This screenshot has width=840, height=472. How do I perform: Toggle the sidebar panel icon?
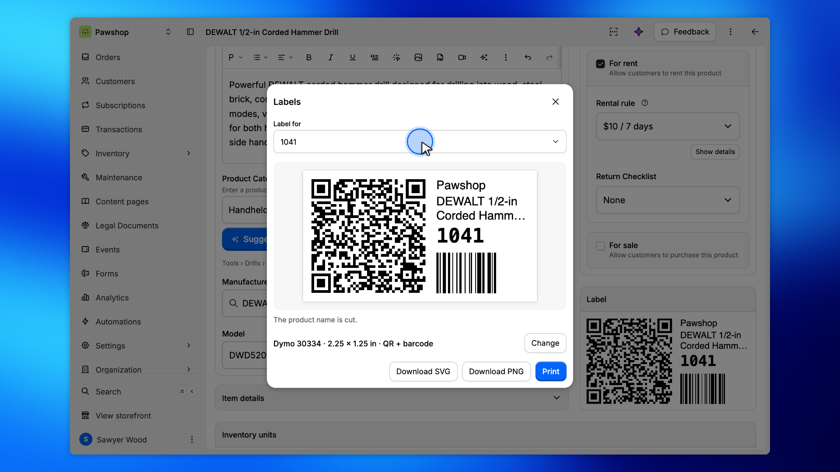tap(190, 32)
